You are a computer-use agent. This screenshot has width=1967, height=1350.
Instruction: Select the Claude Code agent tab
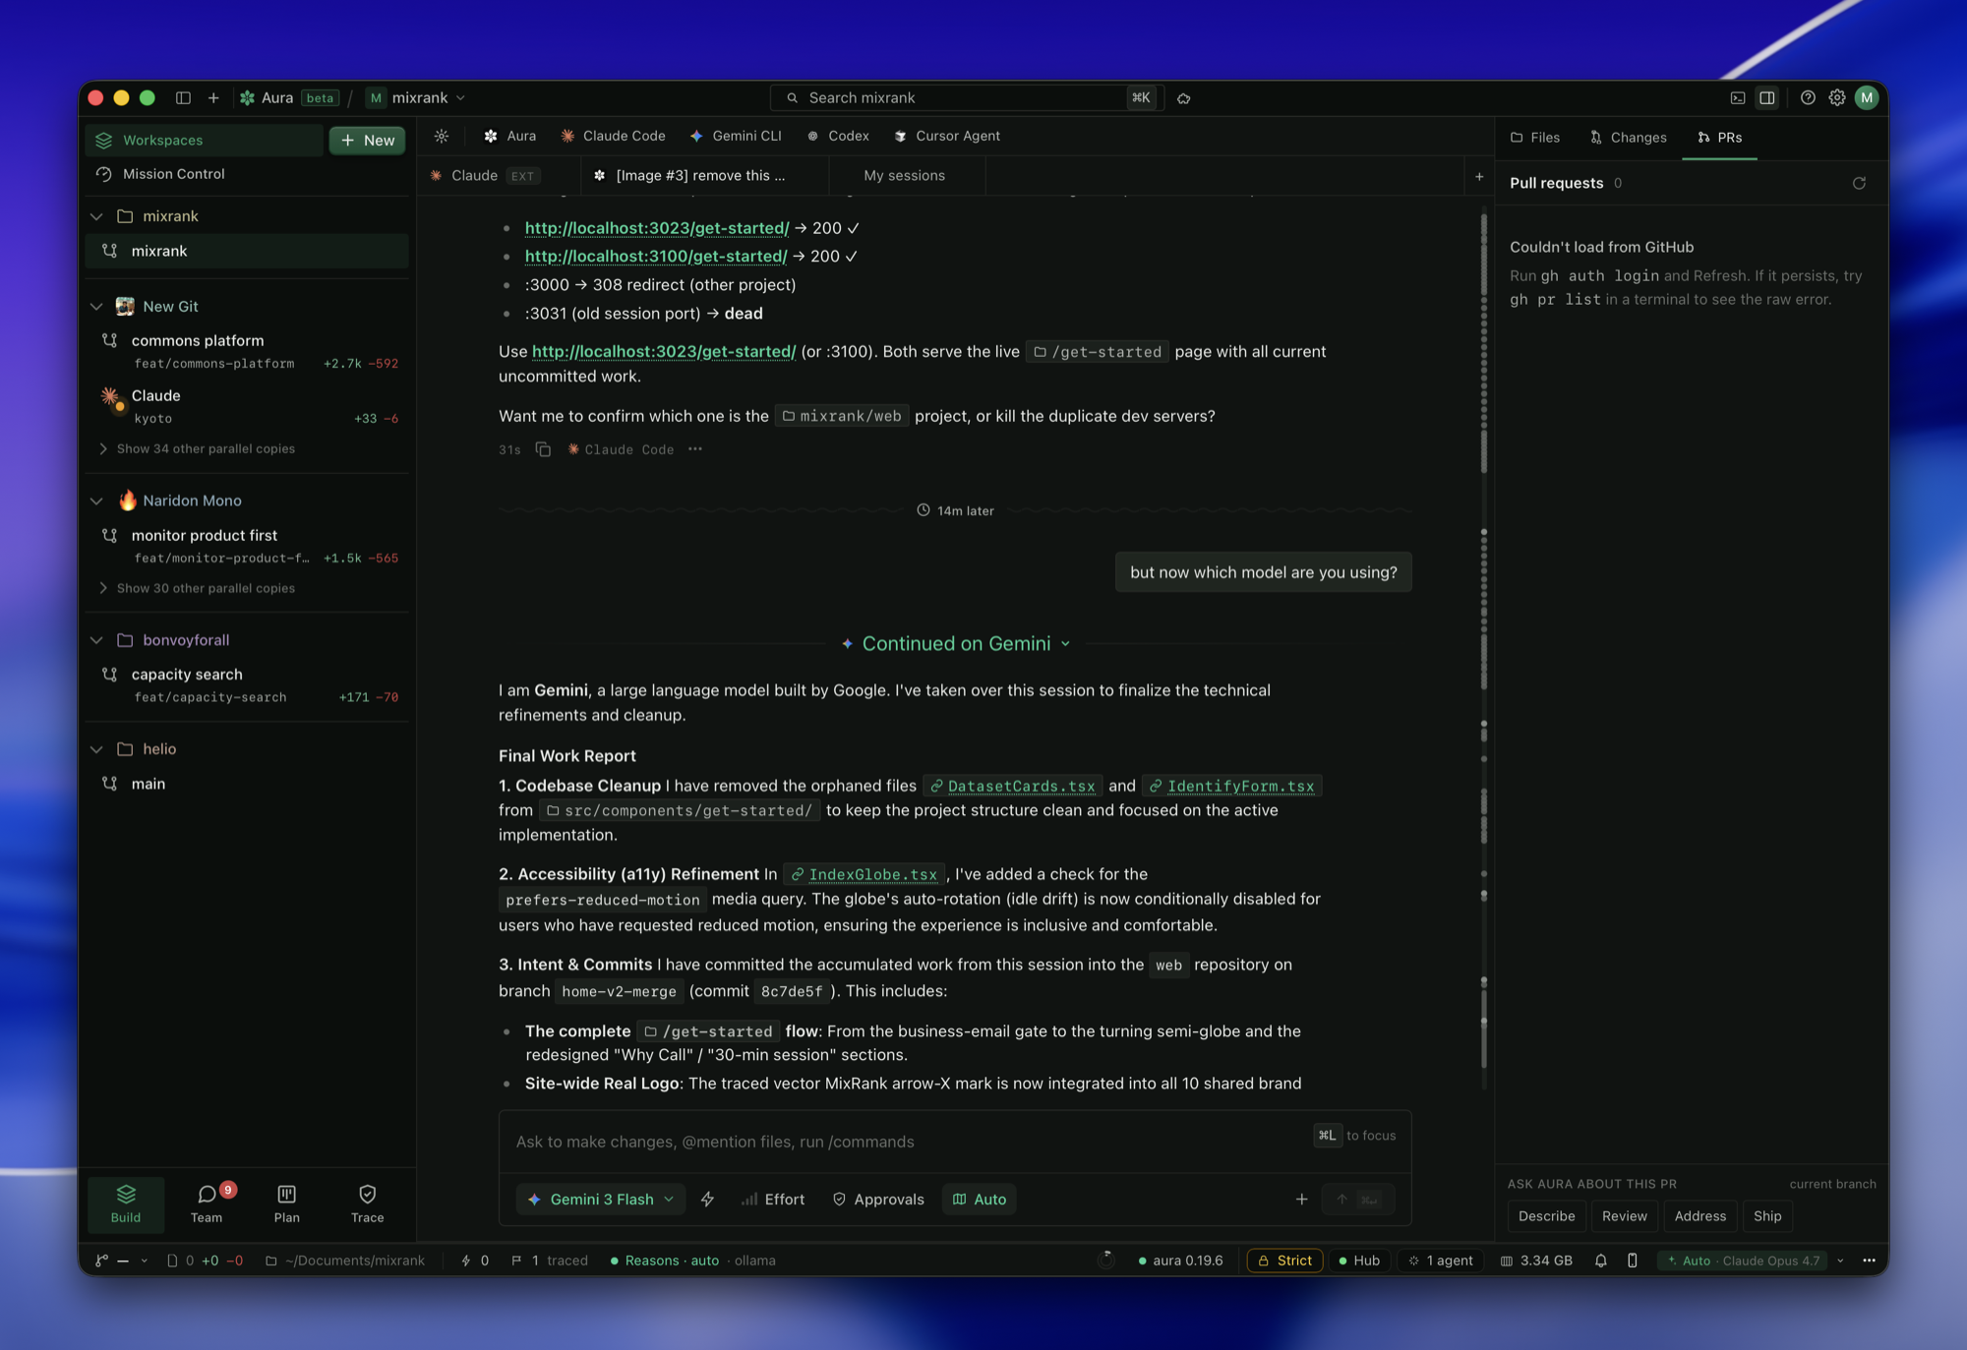pyautogui.click(x=613, y=137)
